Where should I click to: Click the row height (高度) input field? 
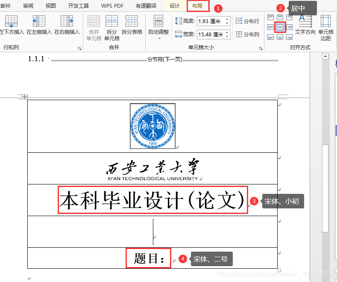211,21
